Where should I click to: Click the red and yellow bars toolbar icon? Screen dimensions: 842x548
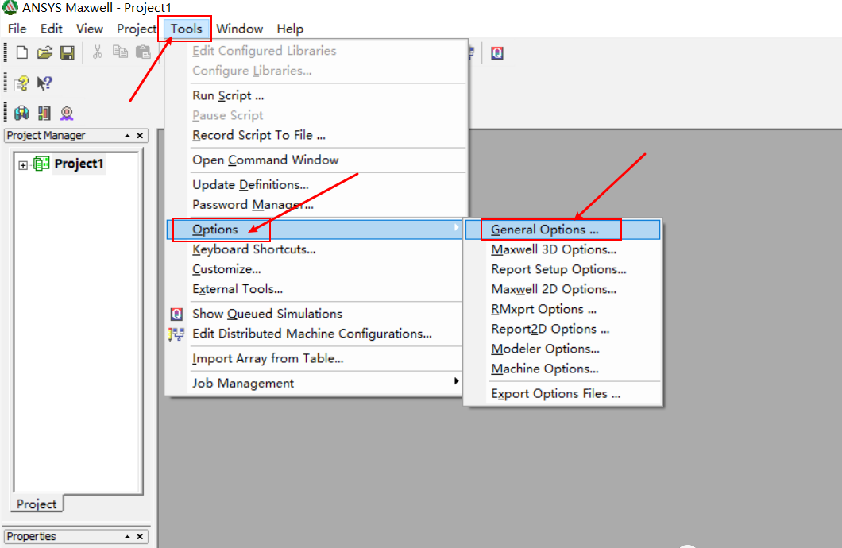click(x=44, y=113)
